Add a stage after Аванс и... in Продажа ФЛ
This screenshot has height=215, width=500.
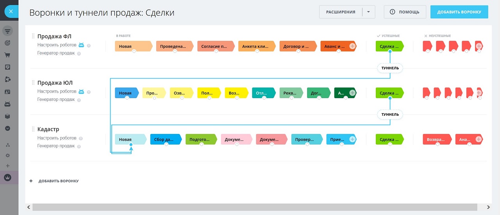[352, 46]
